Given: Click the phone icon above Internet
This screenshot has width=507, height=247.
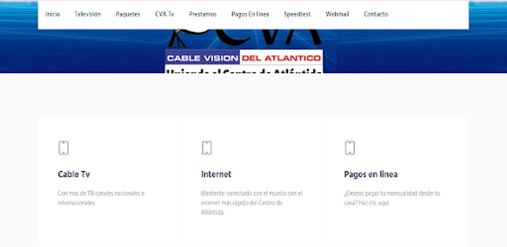Looking at the screenshot, I should [x=207, y=148].
